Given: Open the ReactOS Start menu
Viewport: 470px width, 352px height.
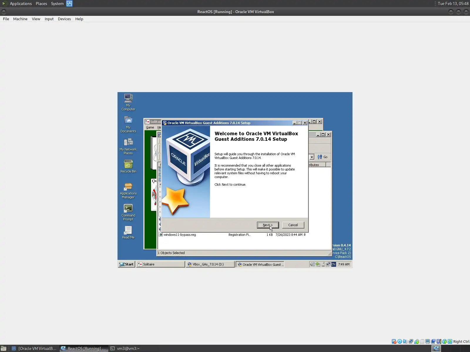Looking at the screenshot, I should (126, 264).
